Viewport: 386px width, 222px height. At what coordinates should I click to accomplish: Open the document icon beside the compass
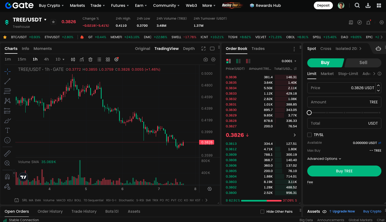pos(351,22)
